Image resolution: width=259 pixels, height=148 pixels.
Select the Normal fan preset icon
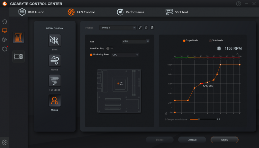[x=55, y=60]
